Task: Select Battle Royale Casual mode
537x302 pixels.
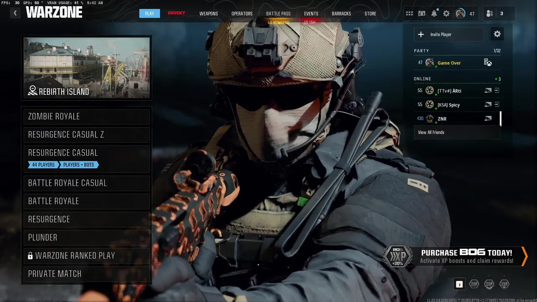Action: [x=86, y=183]
